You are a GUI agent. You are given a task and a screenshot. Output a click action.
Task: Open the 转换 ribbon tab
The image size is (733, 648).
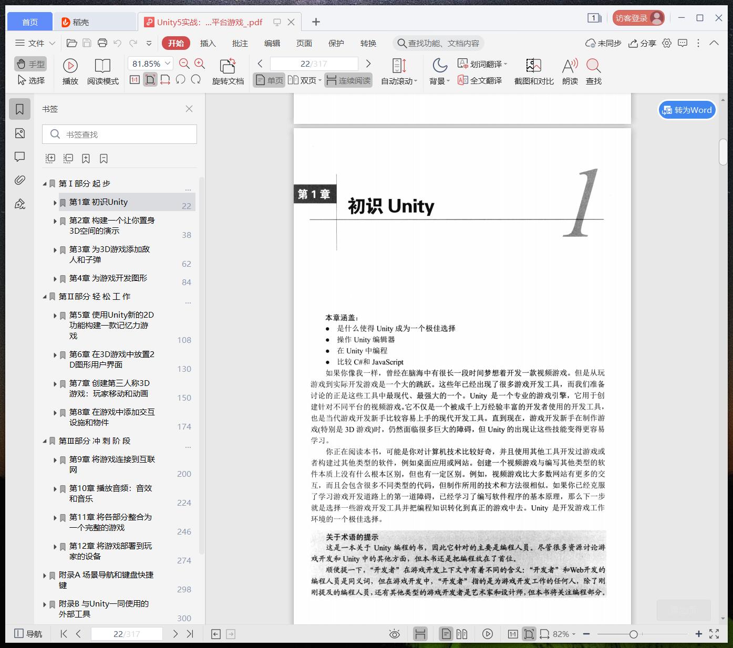click(368, 43)
